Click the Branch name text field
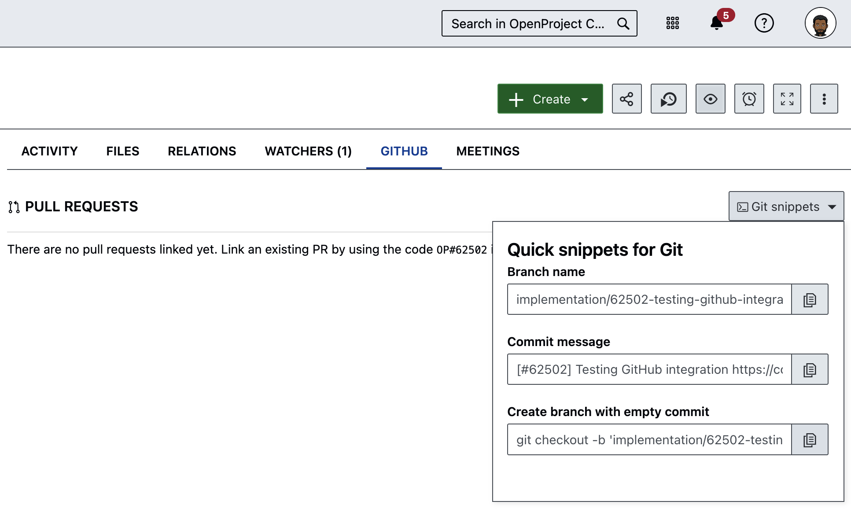 [x=649, y=300]
